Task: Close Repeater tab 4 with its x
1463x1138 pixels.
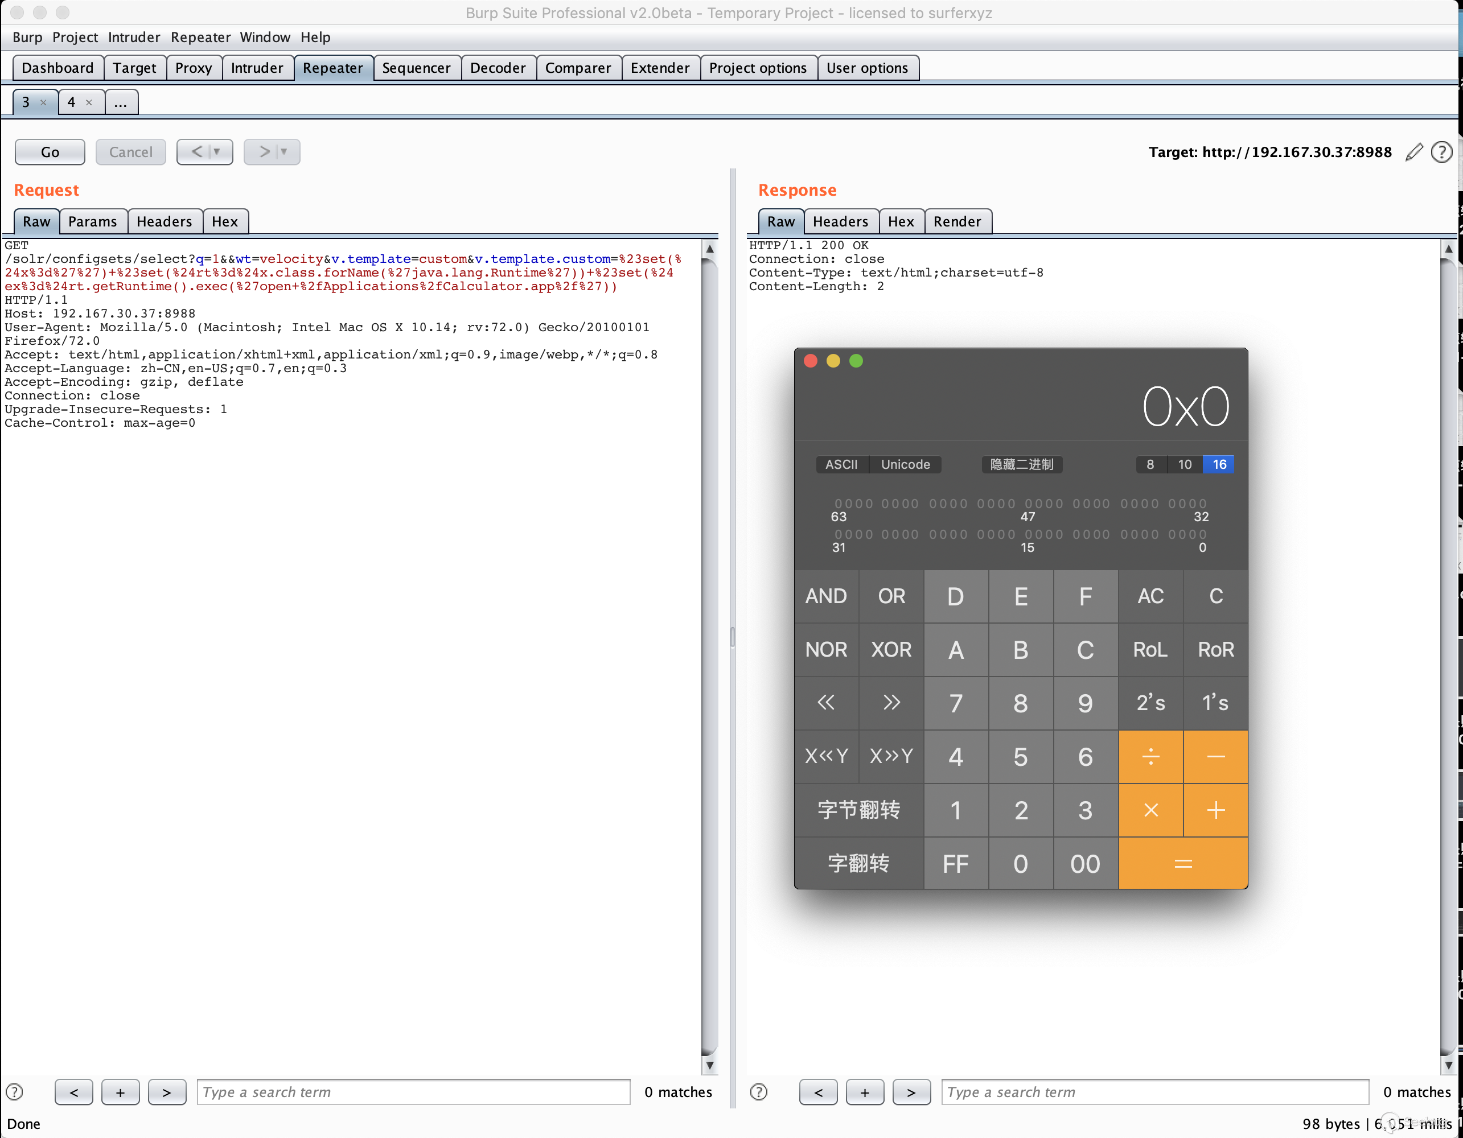Action: [88, 102]
